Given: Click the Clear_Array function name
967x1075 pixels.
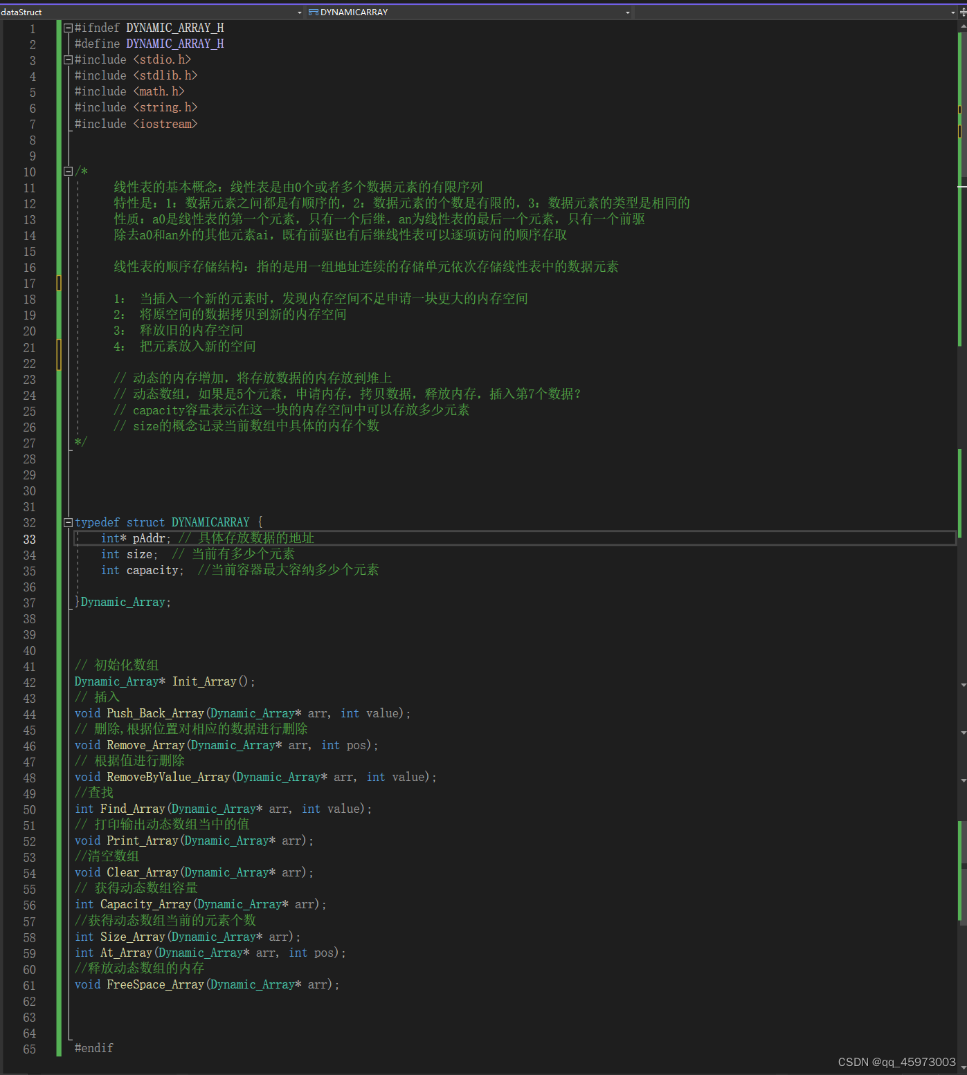Looking at the screenshot, I should (143, 872).
